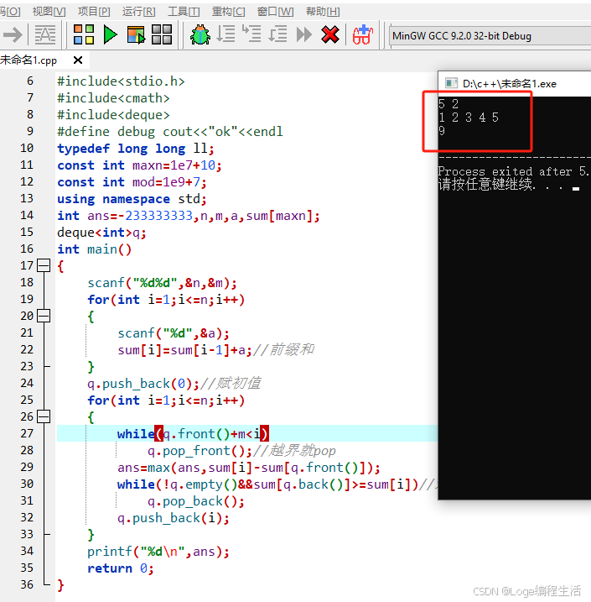
Task: Collapse the code fold at line 17
Action: 44,265
